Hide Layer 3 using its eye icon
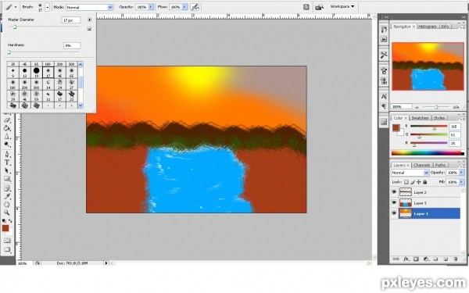The width and height of the screenshot is (469, 293). (394, 202)
